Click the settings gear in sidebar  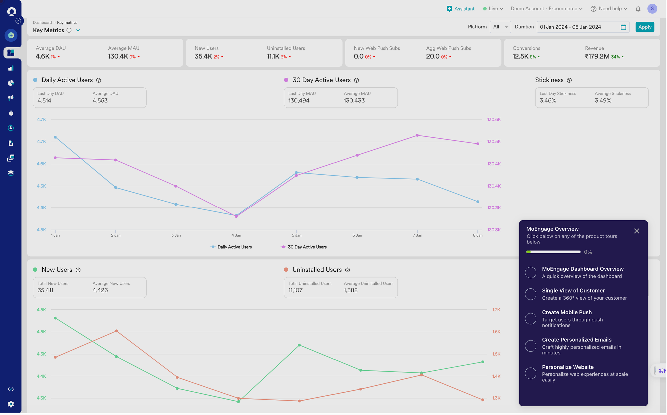click(11, 404)
